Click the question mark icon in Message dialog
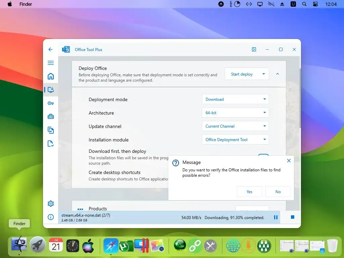This screenshot has width=344, height=258. 175,163
